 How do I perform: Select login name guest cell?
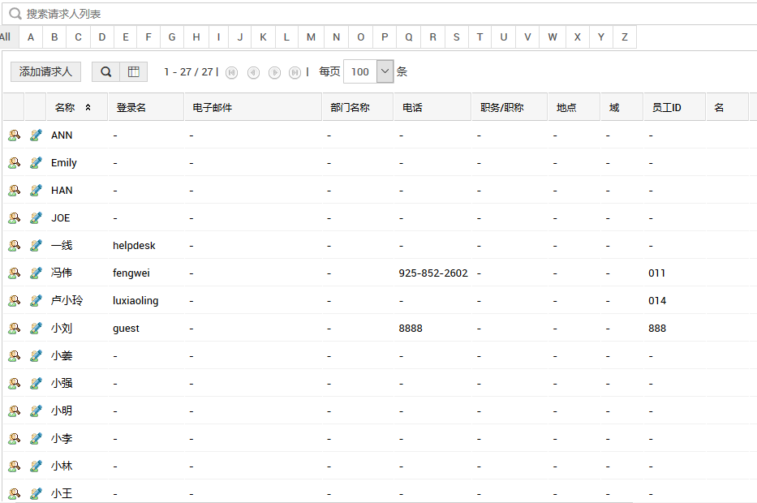126,329
